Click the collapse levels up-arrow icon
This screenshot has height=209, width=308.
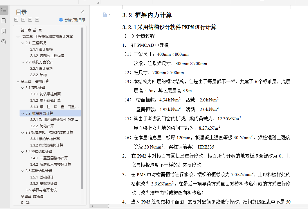click(x=23, y=20)
